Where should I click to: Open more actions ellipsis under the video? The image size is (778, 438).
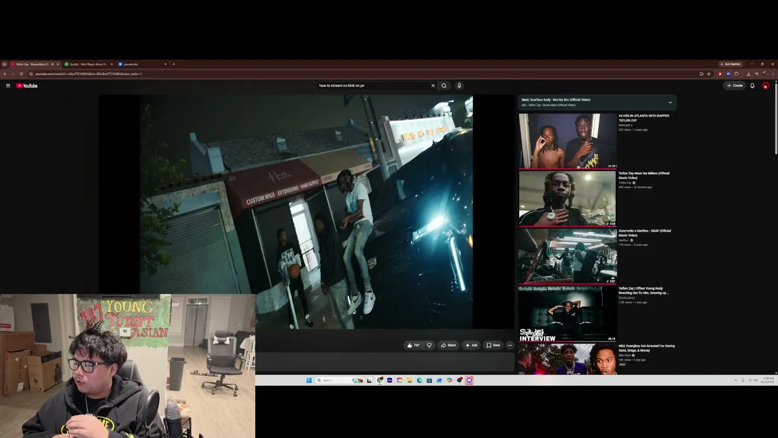(x=510, y=346)
